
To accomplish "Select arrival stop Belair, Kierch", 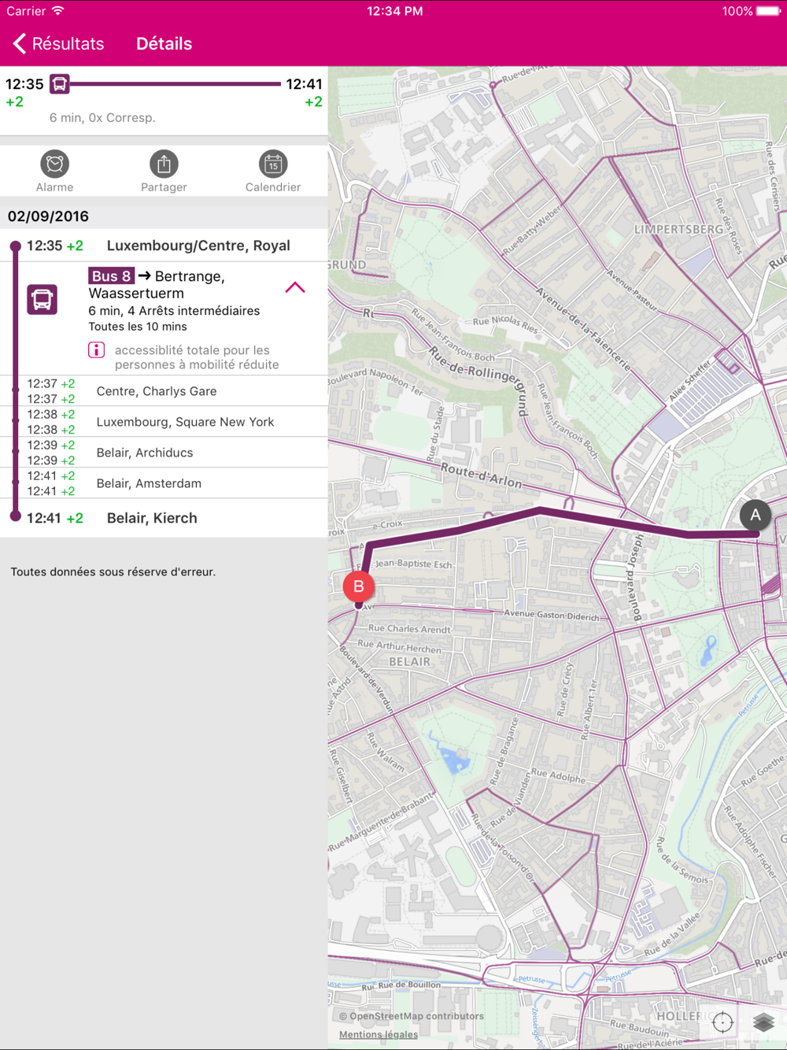I will click(x=152, y=518).
